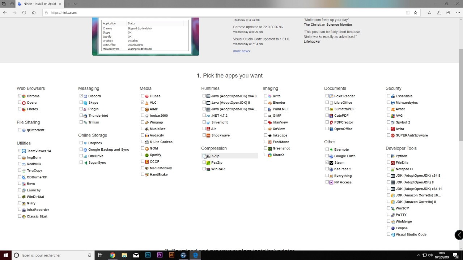463x260 pixels.
Task: Click the Python icon under Developer Tools
Action: tap(393, 156)
